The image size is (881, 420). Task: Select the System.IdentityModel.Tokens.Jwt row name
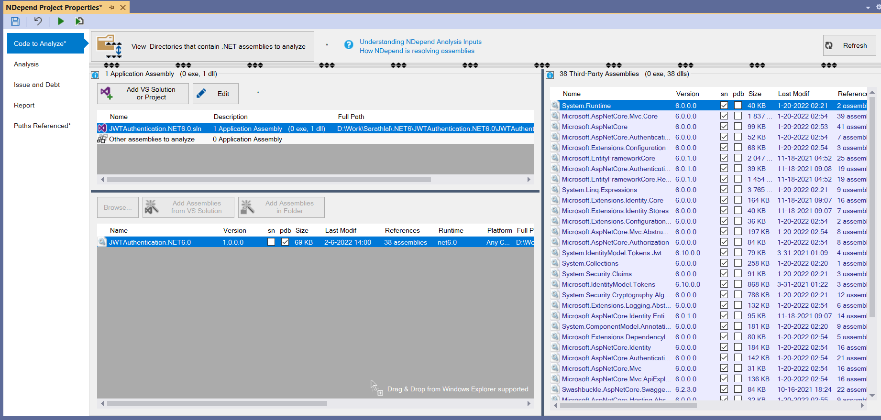[x=612, y=253]
